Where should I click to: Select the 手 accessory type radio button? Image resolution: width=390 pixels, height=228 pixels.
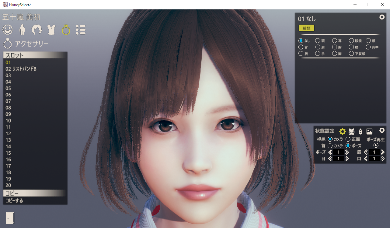click(318, 54)
